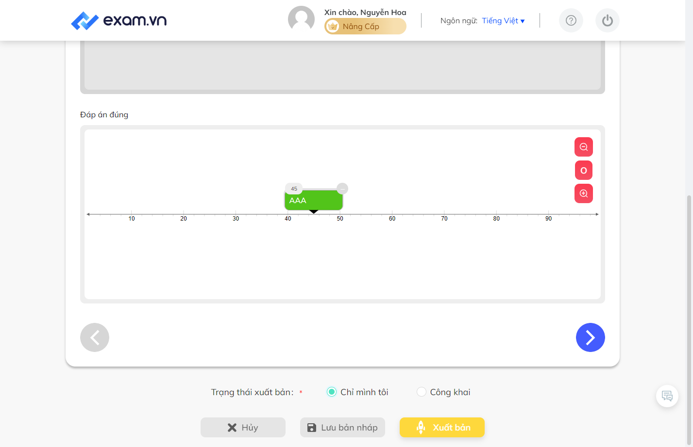
Task: Click the Hủy cancel button
Action: [243, 428]
